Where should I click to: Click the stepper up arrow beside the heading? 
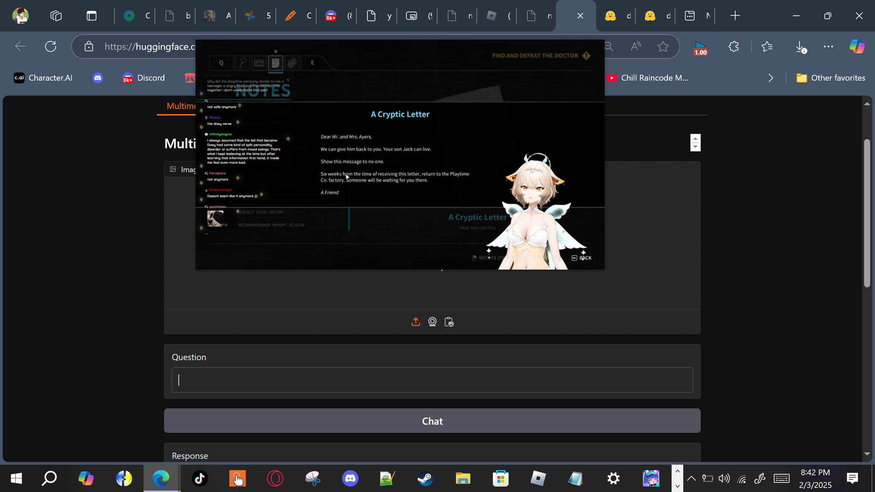(695, 138)
